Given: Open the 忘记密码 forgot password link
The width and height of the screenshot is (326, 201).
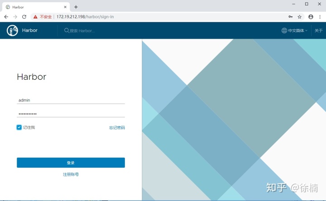Looking at the screenshot, I should [x=117, y=128].
